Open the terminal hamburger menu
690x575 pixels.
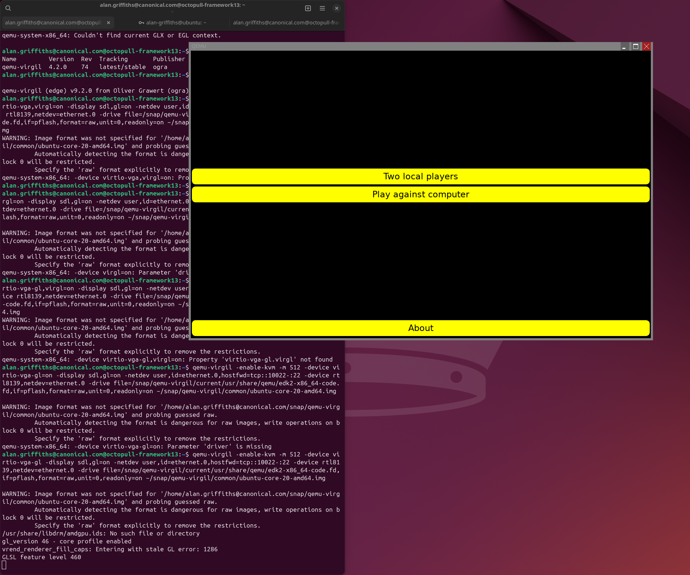coord(322,8)
